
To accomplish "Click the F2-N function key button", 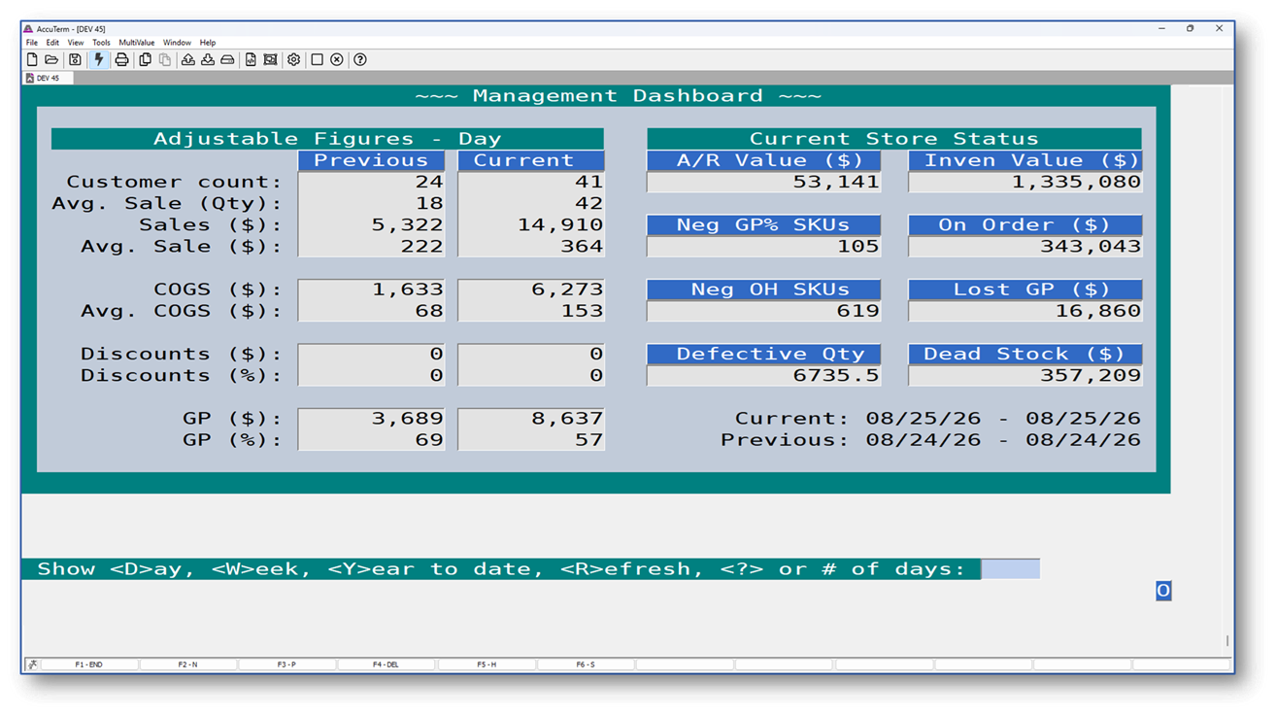I will coord(188,665).
